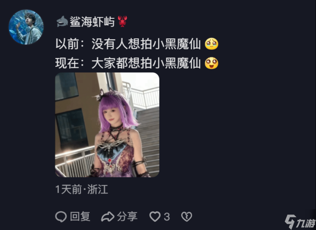The image size is (316, 230).
Task: Click the shark emoji before the username
Action: [x=62, y=22]
